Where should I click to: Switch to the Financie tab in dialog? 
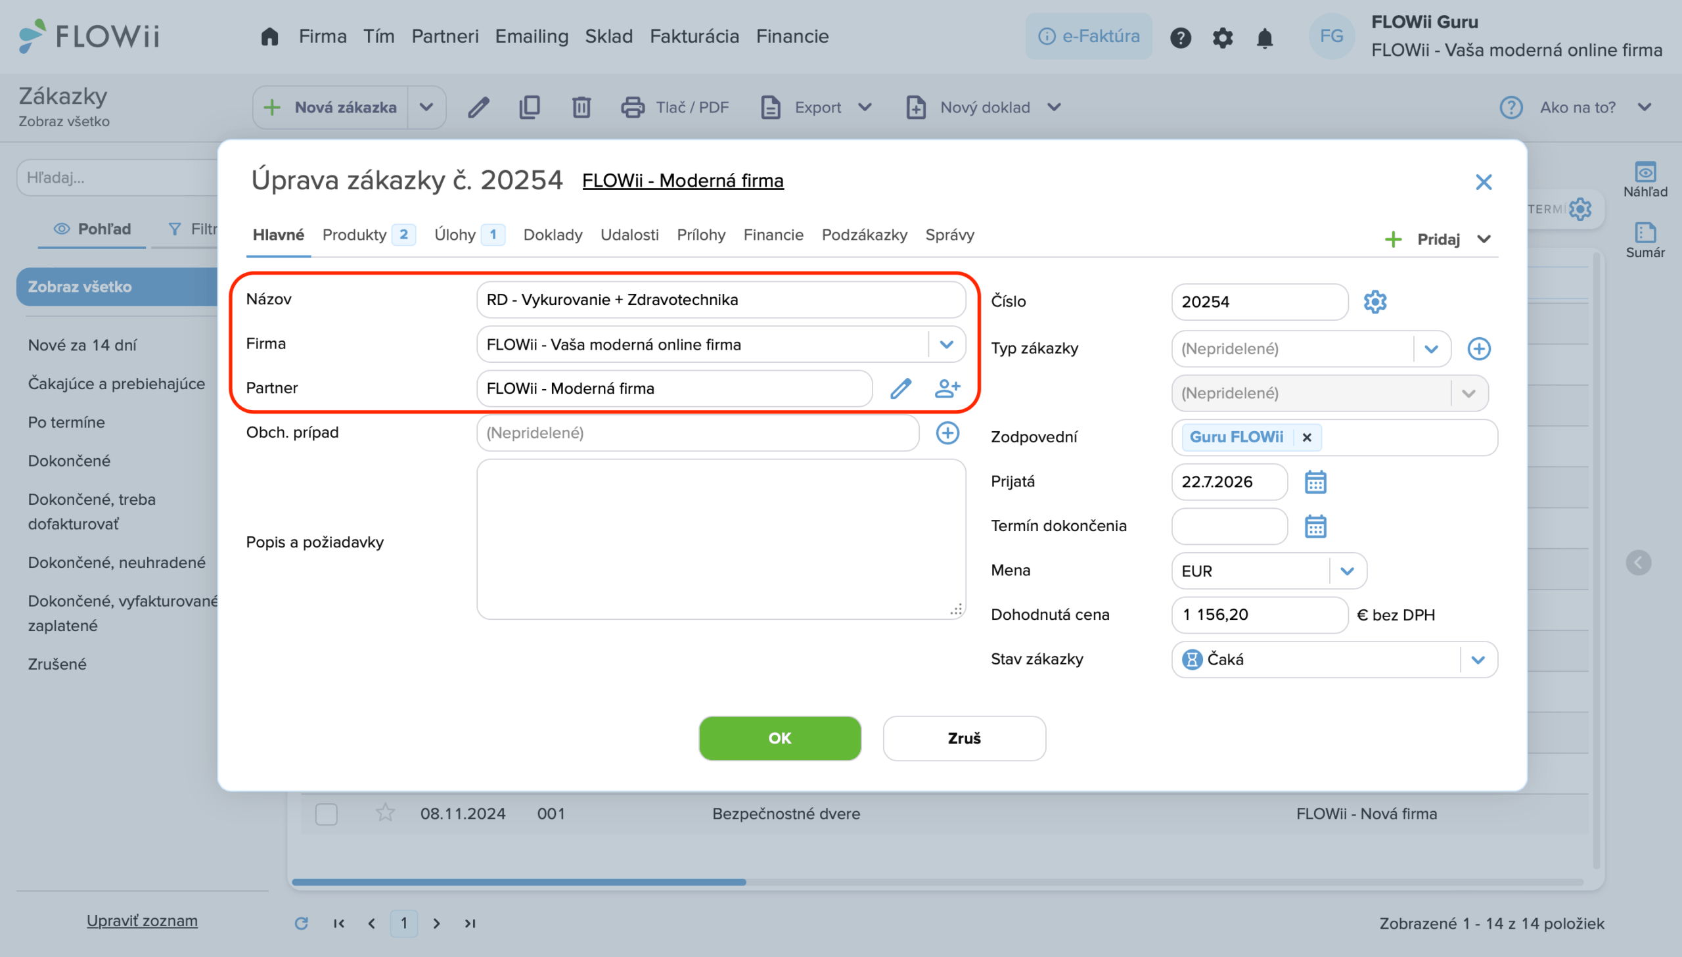(x=773, y=235)
